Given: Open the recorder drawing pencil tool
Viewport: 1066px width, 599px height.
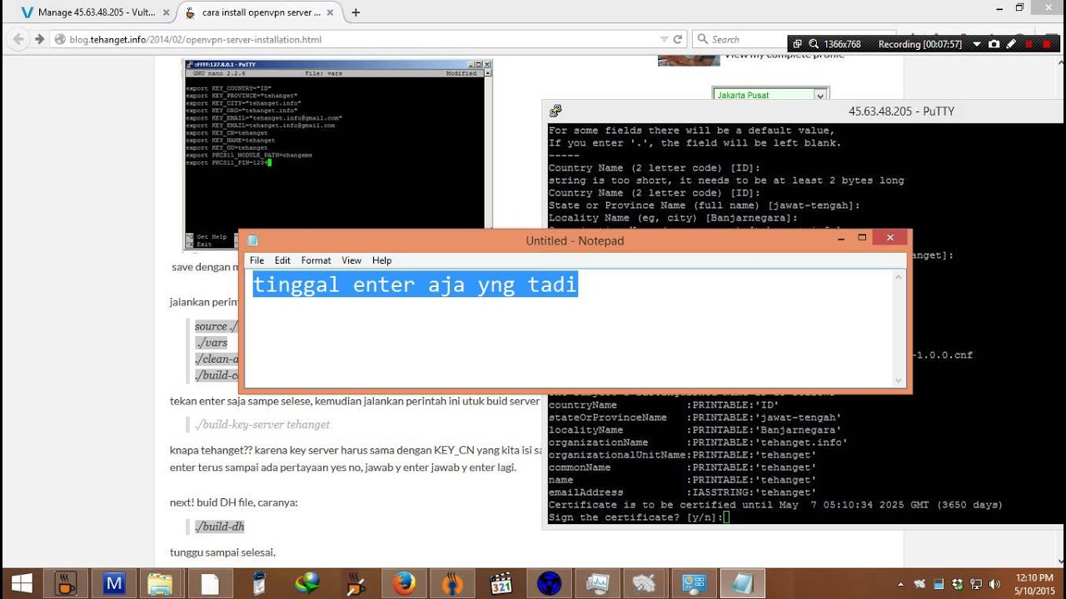Looking at the screenshot, I should pos(1011,44).
